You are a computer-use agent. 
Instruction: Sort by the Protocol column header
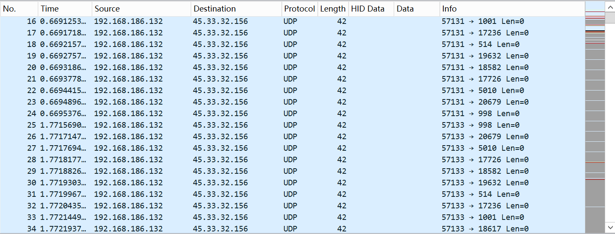click(x=299, y=9)
